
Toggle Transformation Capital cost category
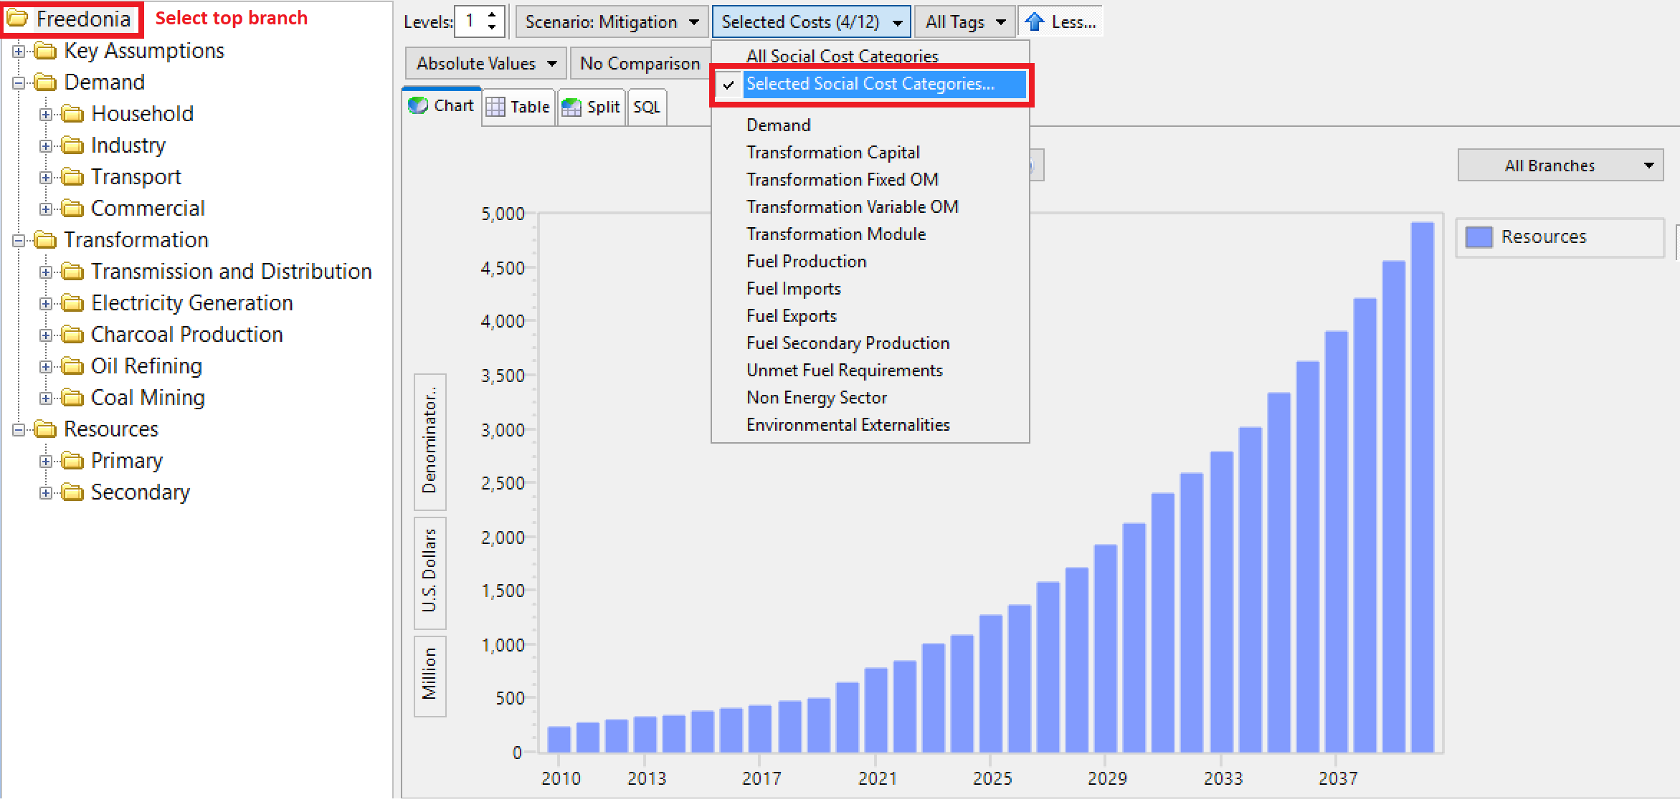(x=870, y=153)
